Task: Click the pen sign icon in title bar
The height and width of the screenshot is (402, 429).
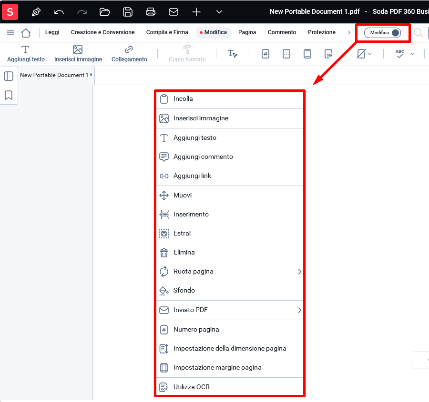Action: (36, 12)
